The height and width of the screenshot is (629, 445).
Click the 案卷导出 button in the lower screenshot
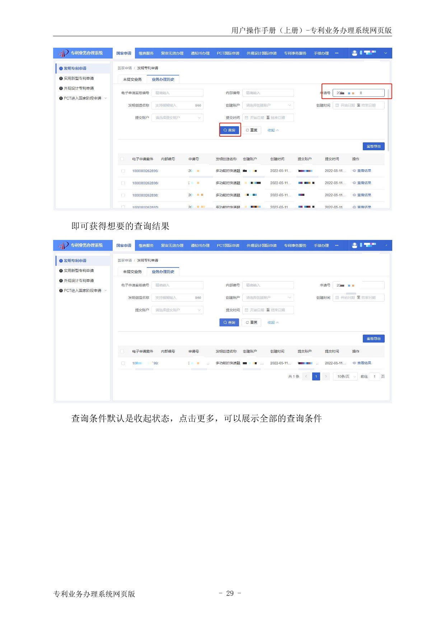pyautogui.click(x=373, y=339)
